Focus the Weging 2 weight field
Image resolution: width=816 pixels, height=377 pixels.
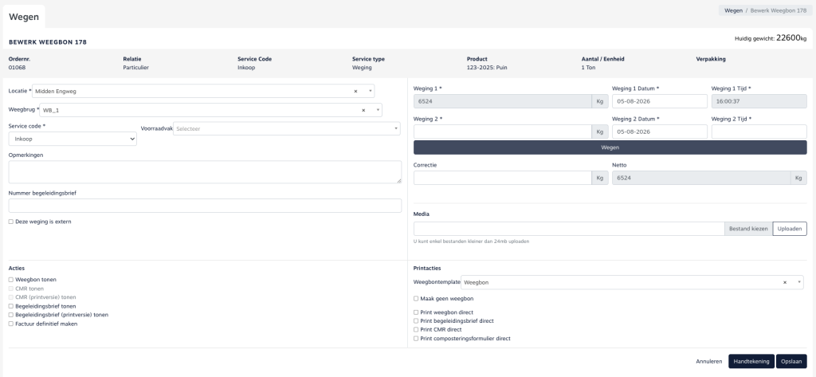tap(503, 132)
